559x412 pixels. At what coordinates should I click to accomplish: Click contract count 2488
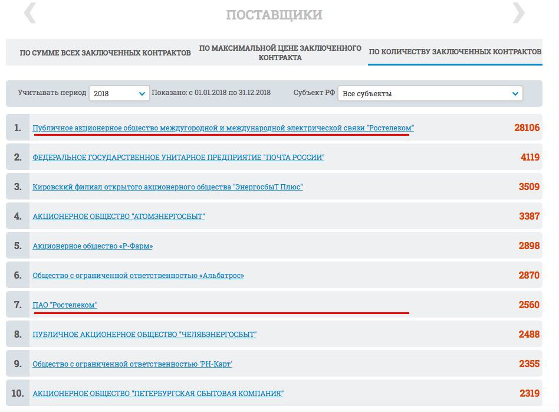point(529,335)
